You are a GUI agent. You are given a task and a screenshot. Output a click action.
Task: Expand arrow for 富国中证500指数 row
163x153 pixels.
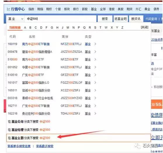tap(95, 83)
